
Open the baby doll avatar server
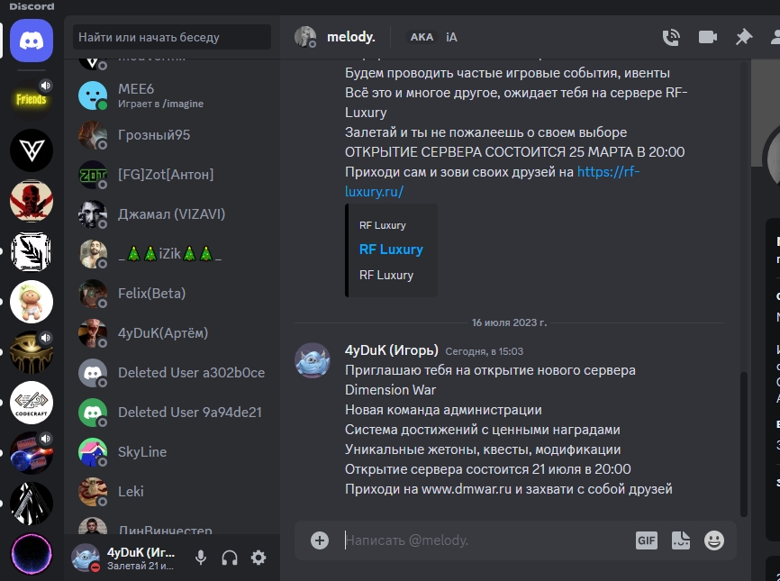[x=32, y=302]
